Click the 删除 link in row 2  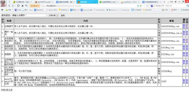pos(184,26)
